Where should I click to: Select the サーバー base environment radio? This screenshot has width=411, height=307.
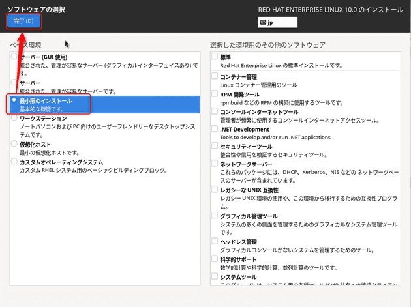[14, 82]
